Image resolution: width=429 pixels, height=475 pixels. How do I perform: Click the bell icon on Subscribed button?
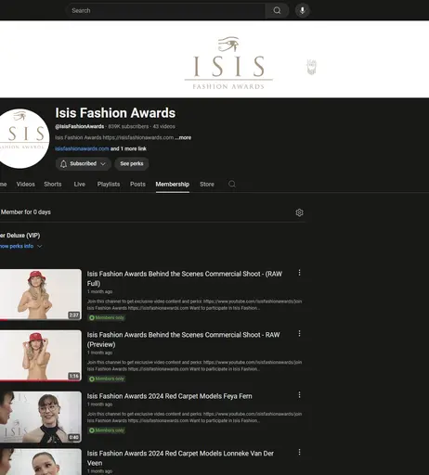click(63, 164)
